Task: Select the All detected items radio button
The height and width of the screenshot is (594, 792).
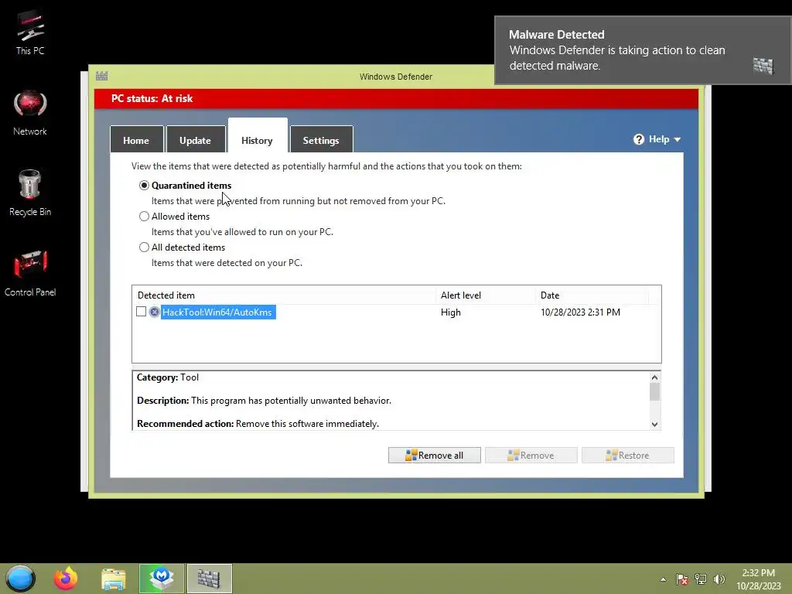Action: coord(145,247)
